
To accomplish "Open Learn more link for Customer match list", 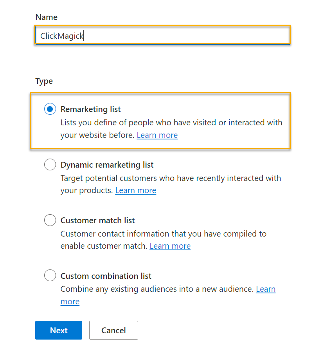I will point(170,246).
